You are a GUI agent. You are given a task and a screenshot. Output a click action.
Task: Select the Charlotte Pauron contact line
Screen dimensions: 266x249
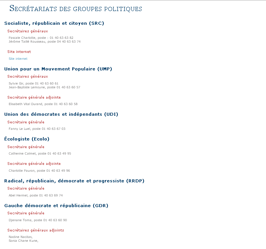tap(40, 171)
